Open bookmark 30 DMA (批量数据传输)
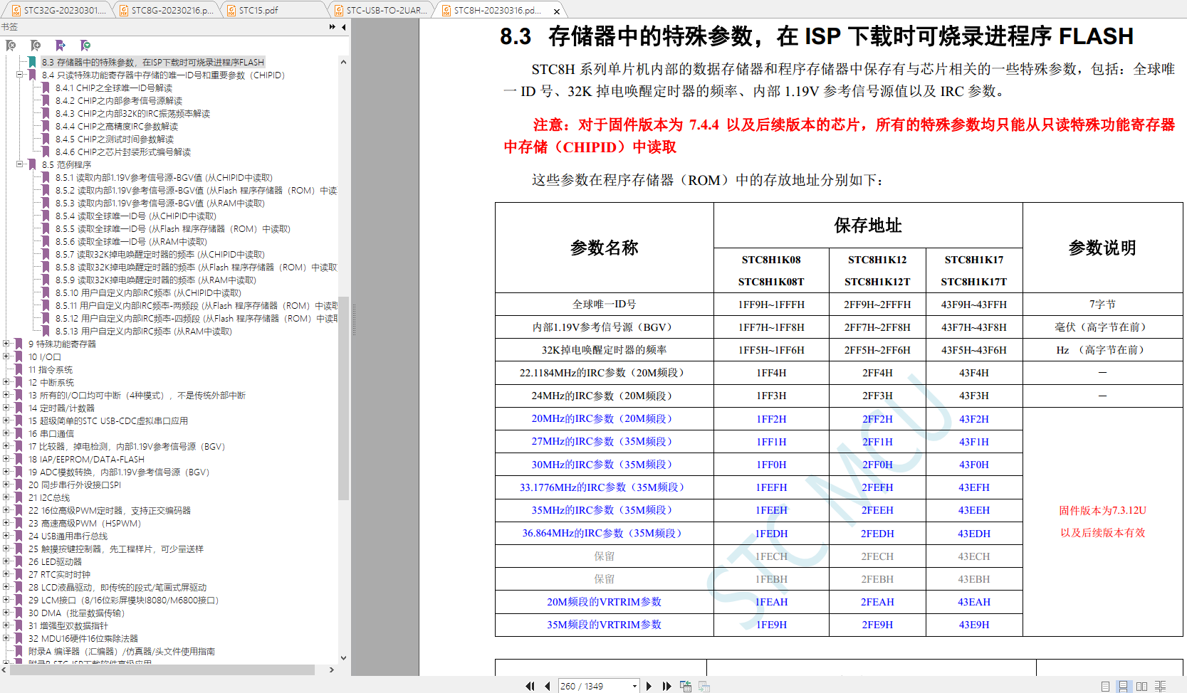Screen dimensions: 1187x693 76,613
